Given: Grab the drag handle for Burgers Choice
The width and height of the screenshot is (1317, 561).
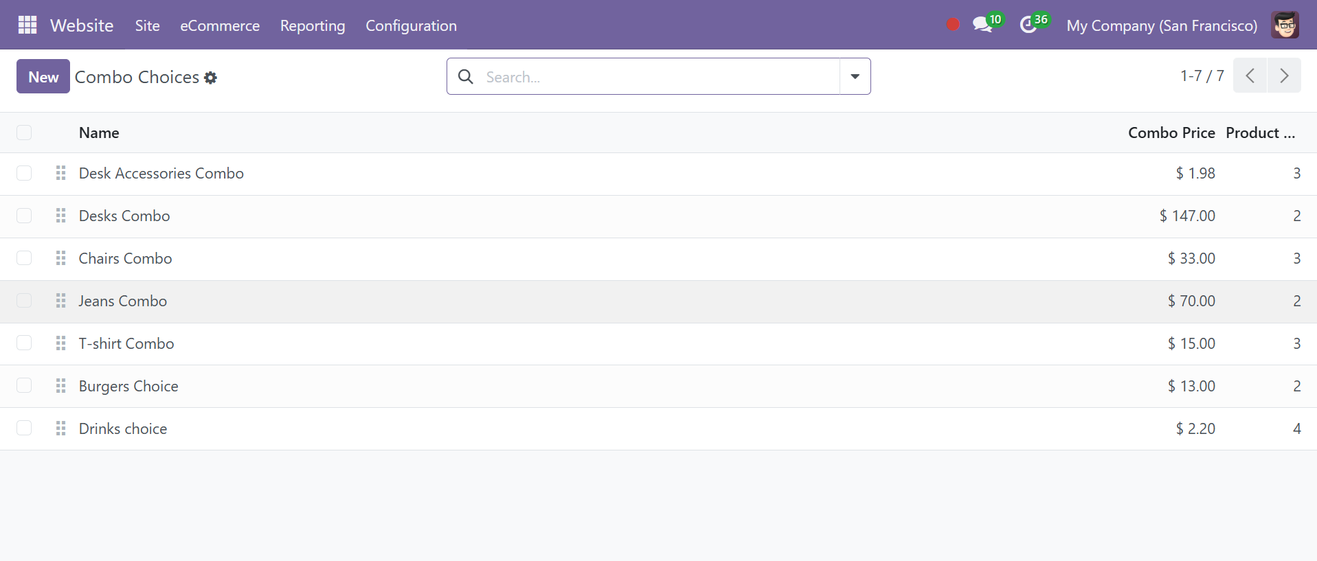Looking at the screenshot, I should (61, 386).
